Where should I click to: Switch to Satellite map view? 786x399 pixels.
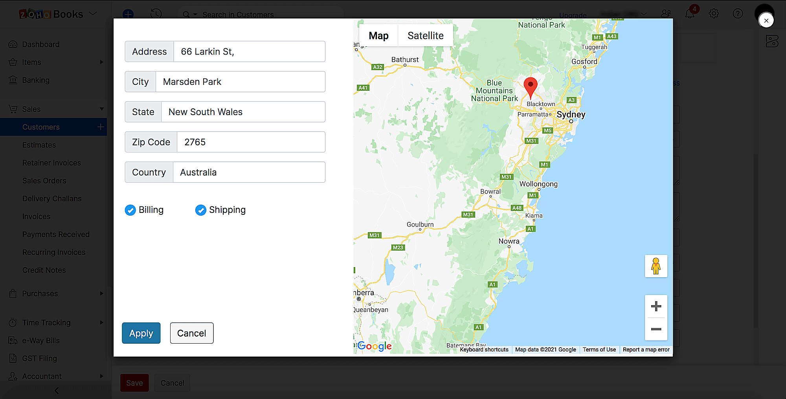[x=426, y=35]
